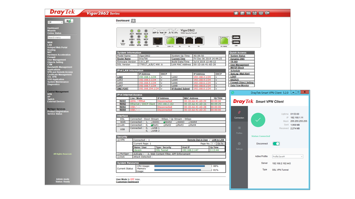Click the logout arrow icon in the toolbar
The width and height of the screenshot is (355, 199).
tap(267, 13)
